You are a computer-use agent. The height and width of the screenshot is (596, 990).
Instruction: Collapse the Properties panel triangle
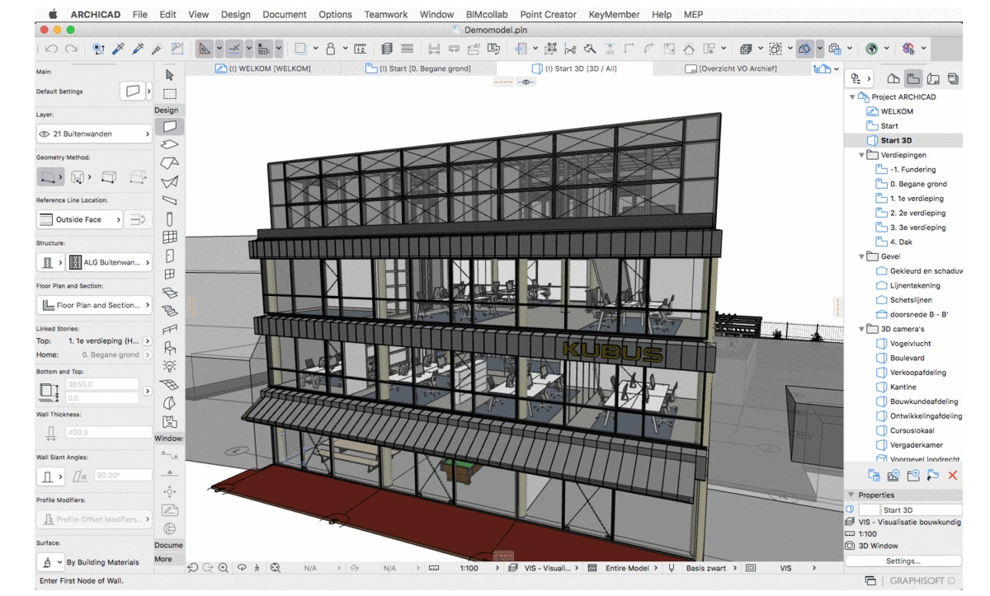(852, 495)
